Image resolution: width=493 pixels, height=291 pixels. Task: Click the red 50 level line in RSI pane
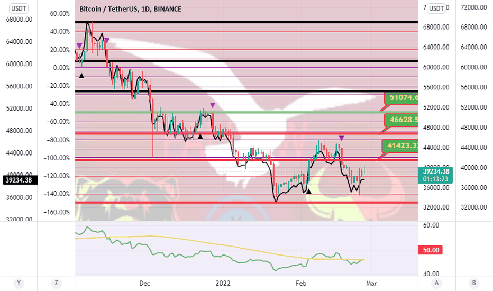pyautogui.click(x=246, y=250)
